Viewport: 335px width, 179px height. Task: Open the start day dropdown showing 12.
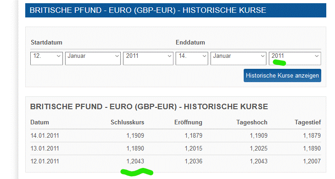(46, 58)
